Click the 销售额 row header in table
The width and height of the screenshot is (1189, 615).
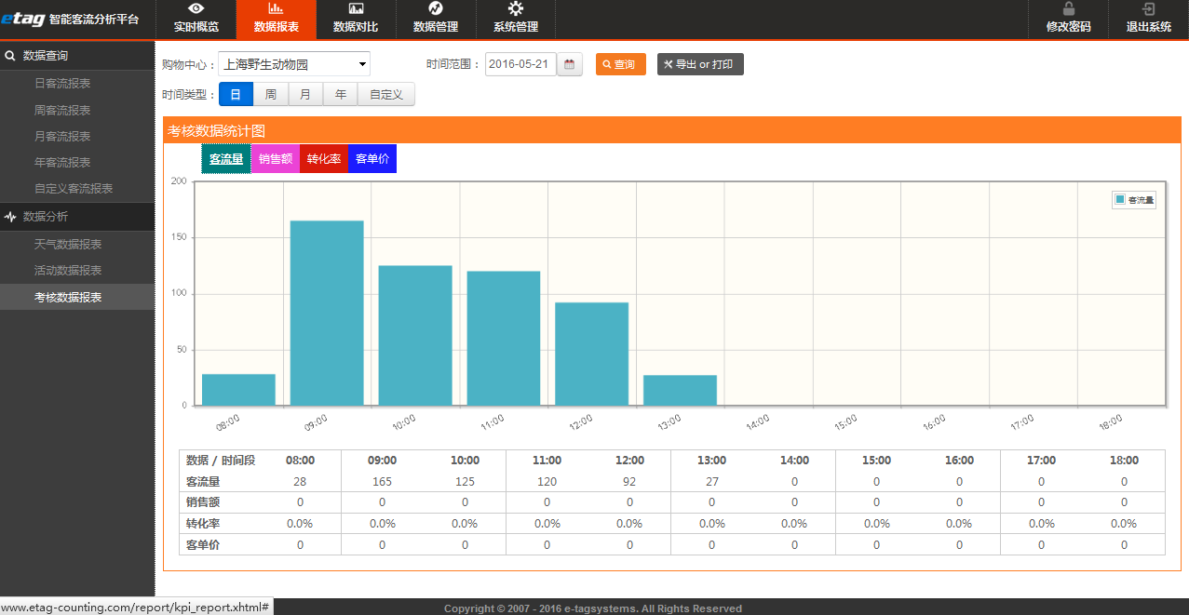[202, 502]
